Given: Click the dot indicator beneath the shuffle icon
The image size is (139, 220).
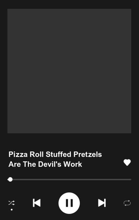Looking at the screenshot, I should (x=12, y=209).
